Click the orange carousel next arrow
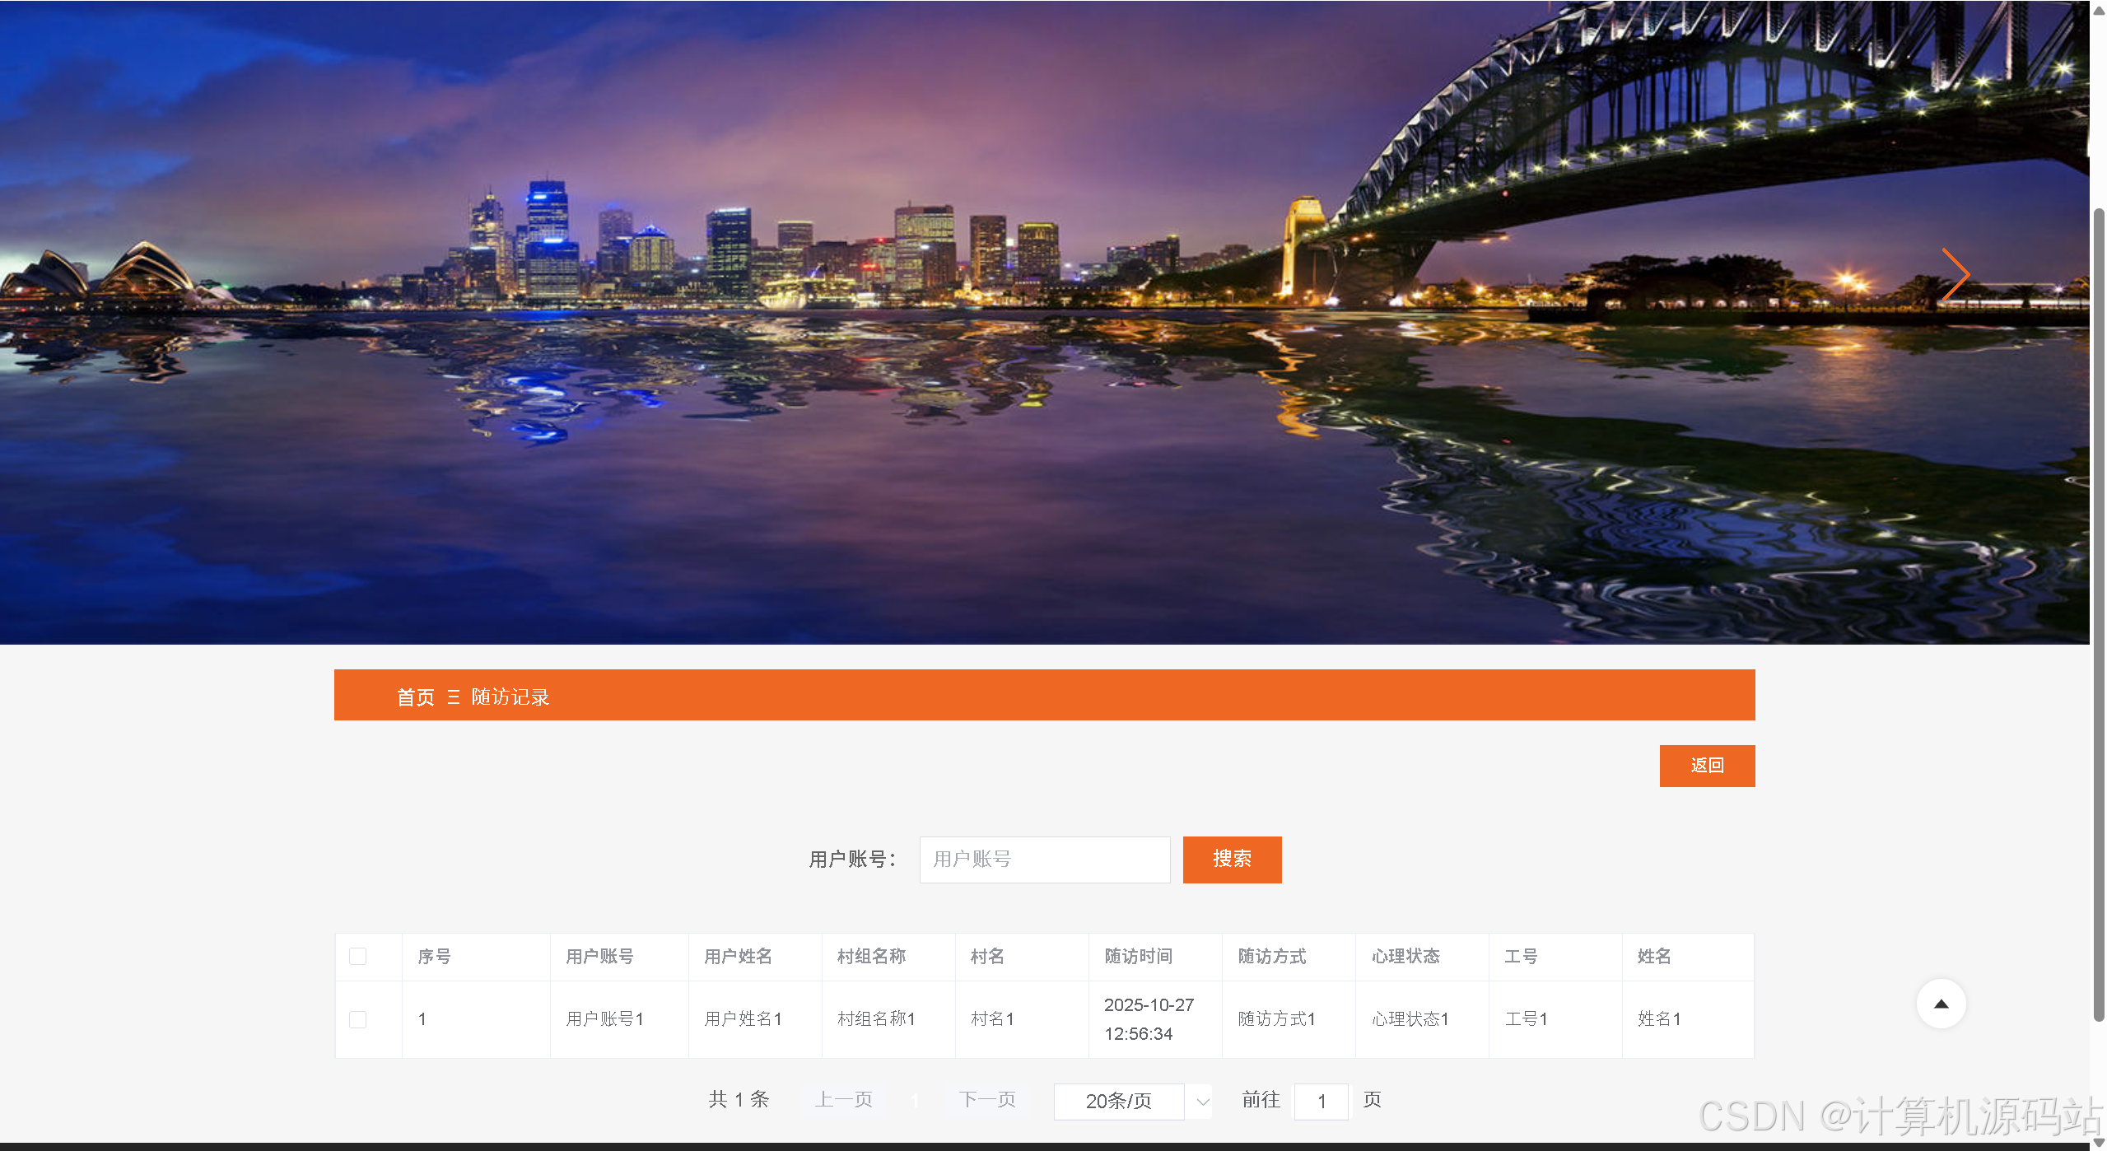 (1955, 274)
